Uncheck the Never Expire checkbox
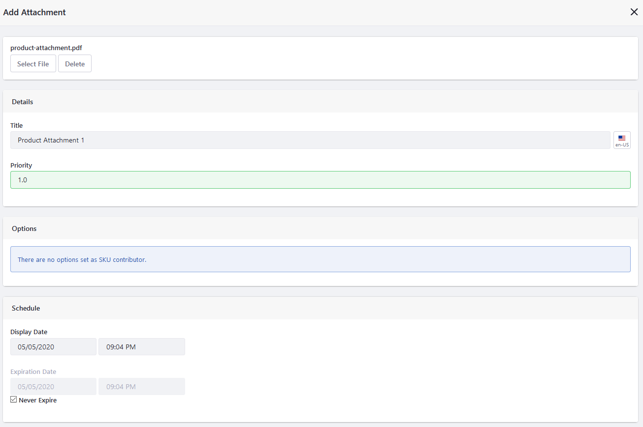Image resolution: width=643 pixels, height=427 pixels. coord(14,399)
